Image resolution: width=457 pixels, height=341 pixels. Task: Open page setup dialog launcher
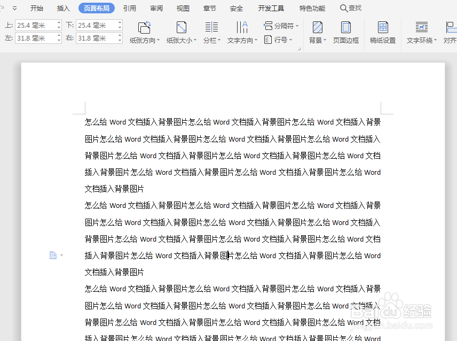[299, 49]
